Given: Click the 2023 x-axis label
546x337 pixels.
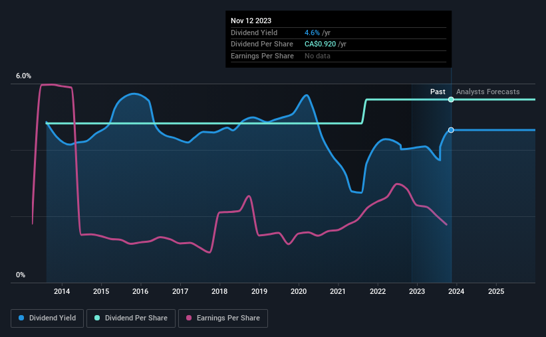Looking at the screenshot, I should point(417,291).
